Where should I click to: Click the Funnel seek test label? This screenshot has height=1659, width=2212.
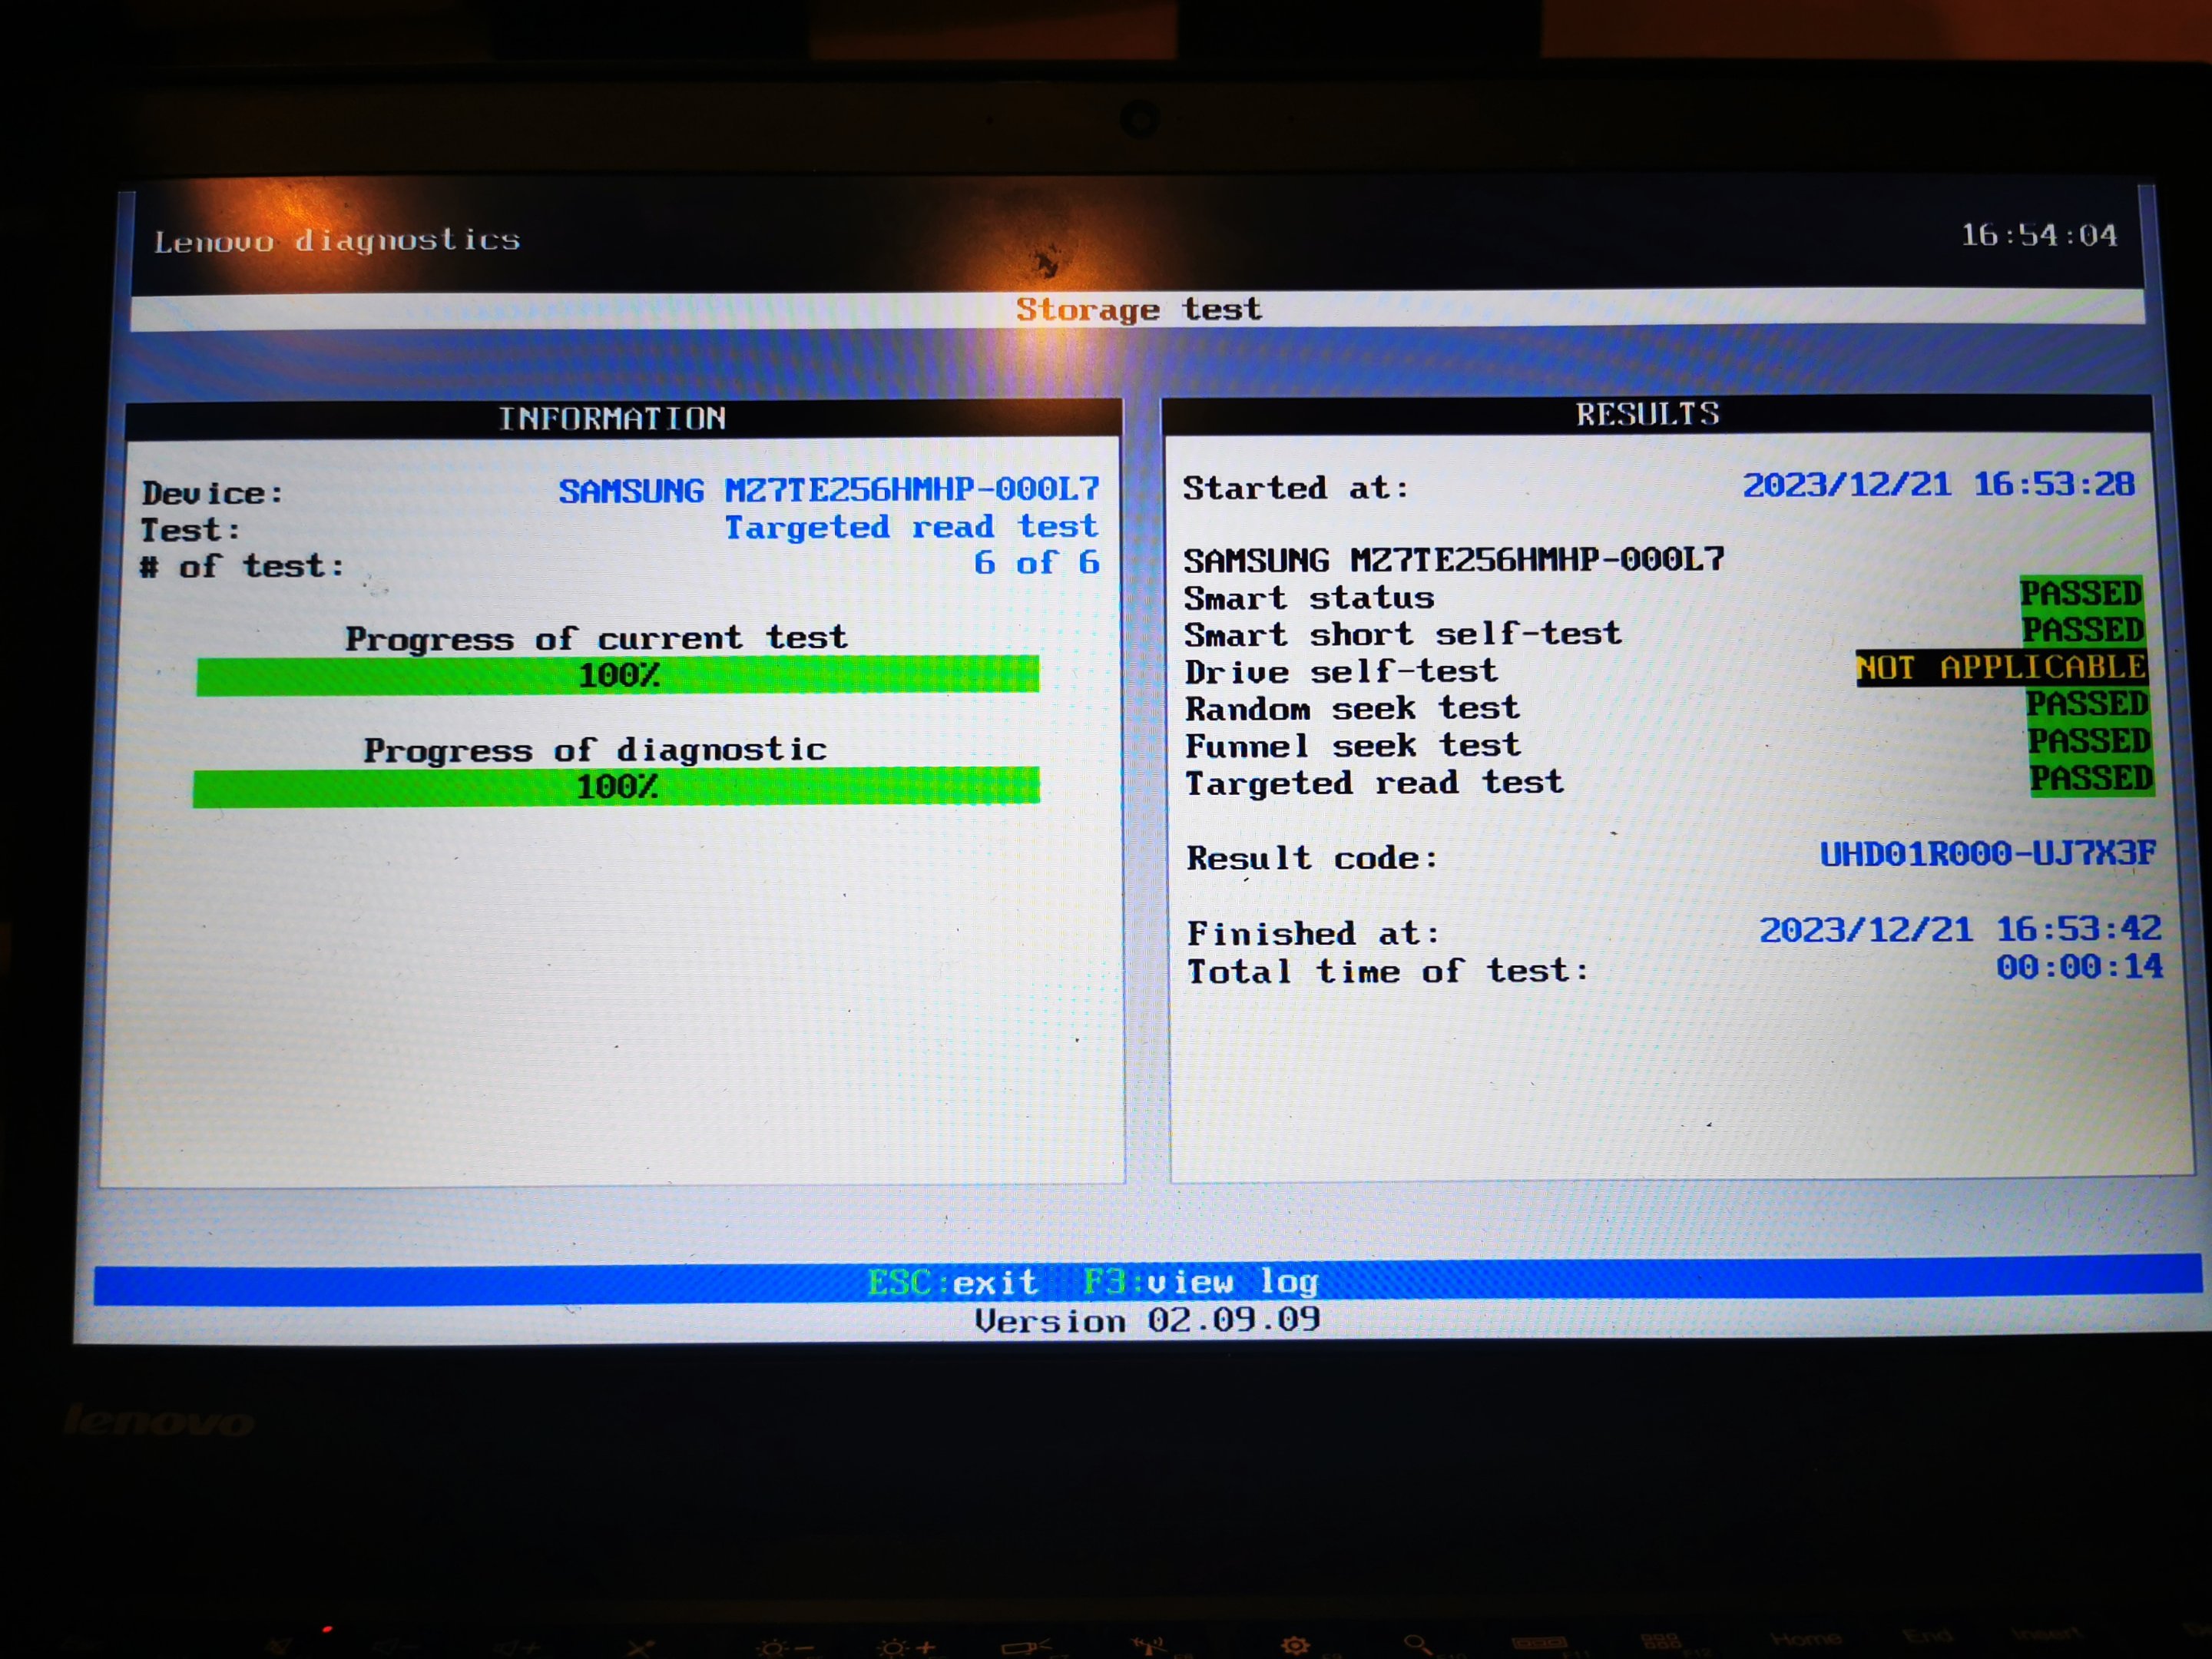coord(1353,746)
